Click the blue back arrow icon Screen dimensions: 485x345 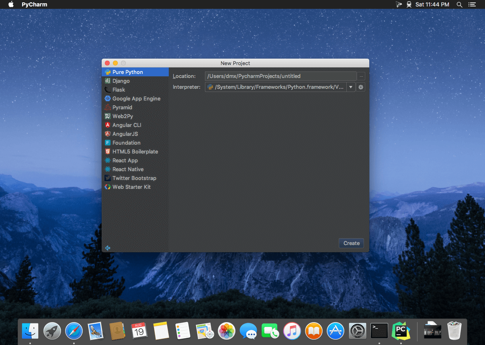108,248
